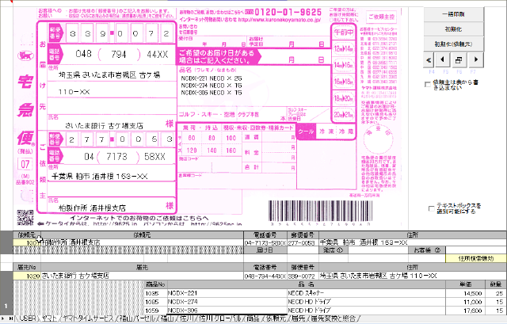507x324 pixels.
Task: Click the 午前中 delivery time slot on the form
Action: (344, 32)
